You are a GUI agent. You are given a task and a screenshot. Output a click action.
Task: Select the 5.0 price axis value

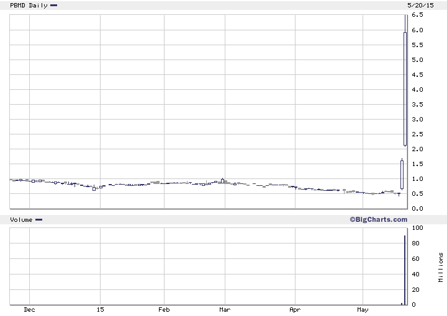(x=417, y=59)
